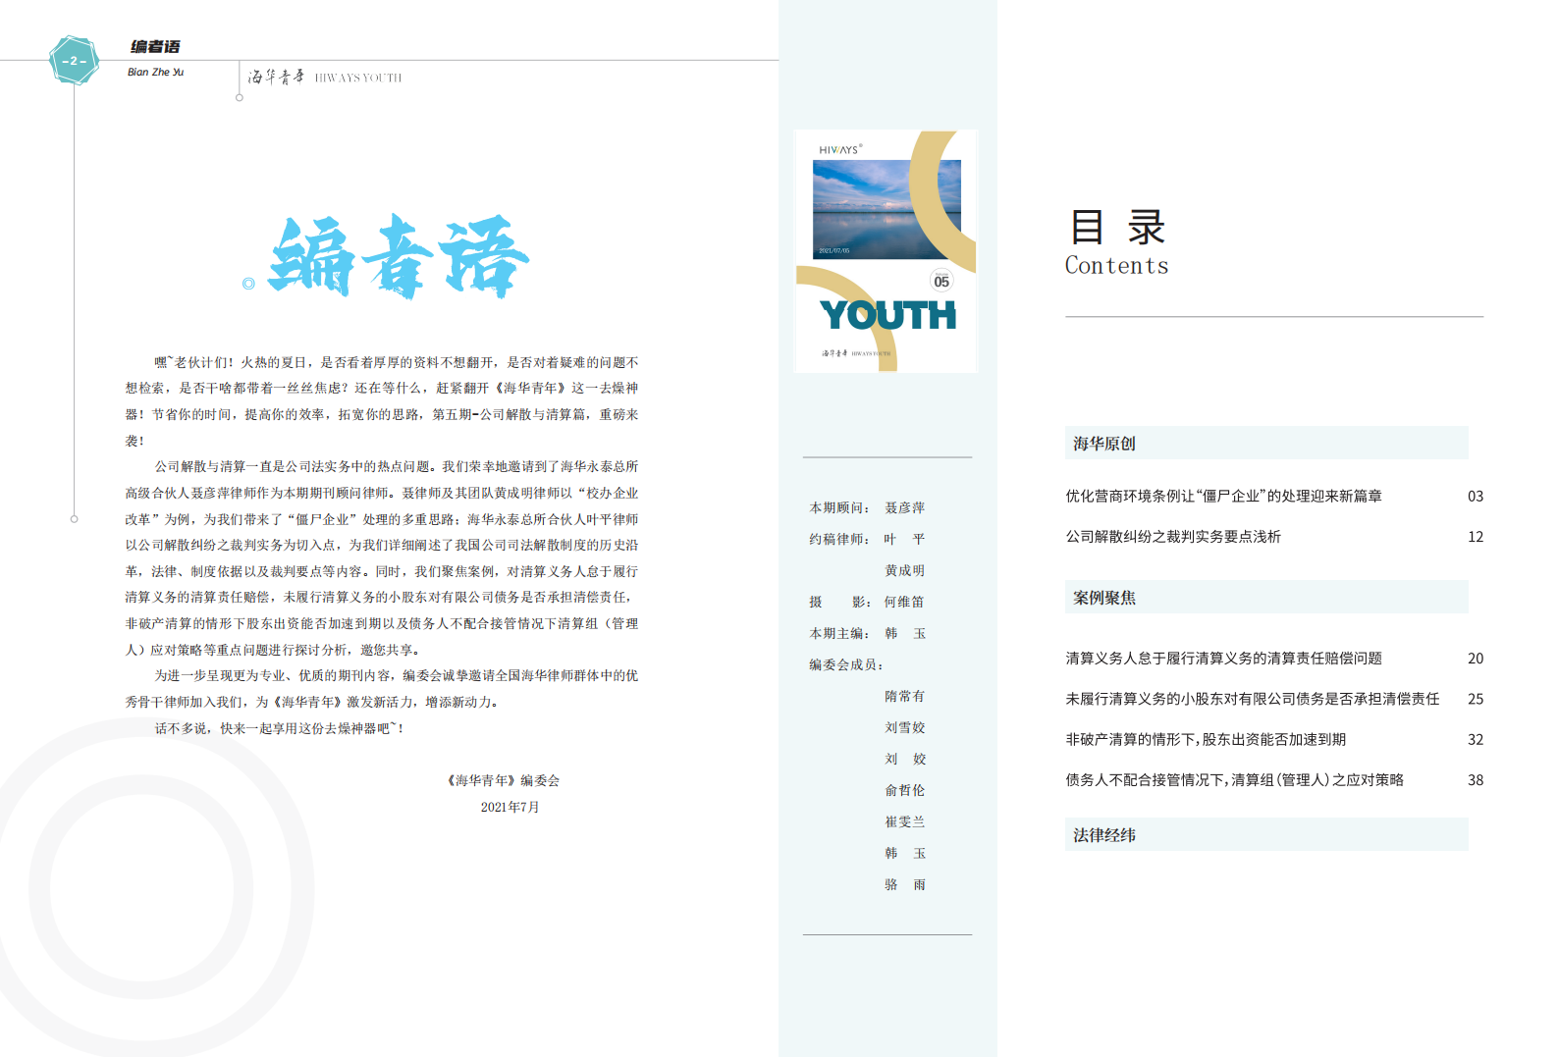This screenshot has height=1057, width=1558.
Task: Click 约稿律师 label
Action: pyautogui.click(x=839, y=539)
